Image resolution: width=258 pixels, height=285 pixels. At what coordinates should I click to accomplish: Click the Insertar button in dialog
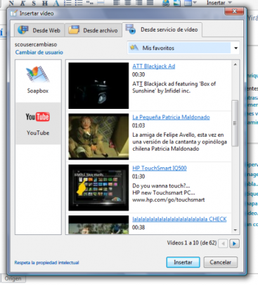coord(183,262)
